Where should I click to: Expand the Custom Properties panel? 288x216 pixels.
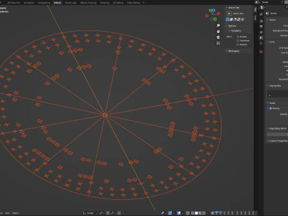pos(268,141)
